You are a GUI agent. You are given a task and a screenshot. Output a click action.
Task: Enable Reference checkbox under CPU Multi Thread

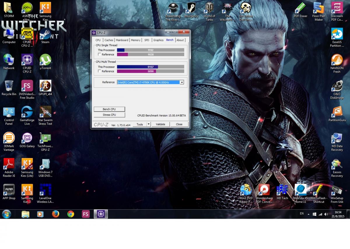pyautogui.click(x=100, y=71)
